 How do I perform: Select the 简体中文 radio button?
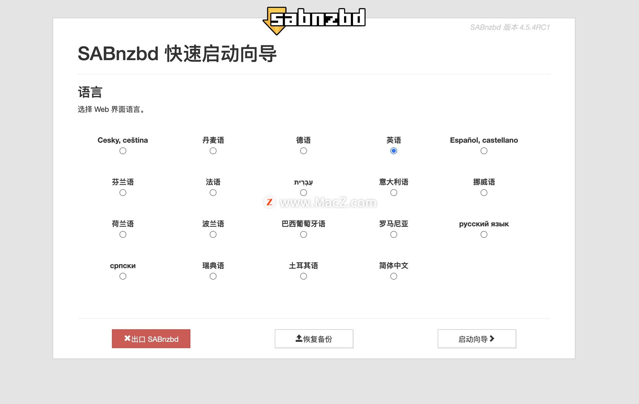coord(393,276)
